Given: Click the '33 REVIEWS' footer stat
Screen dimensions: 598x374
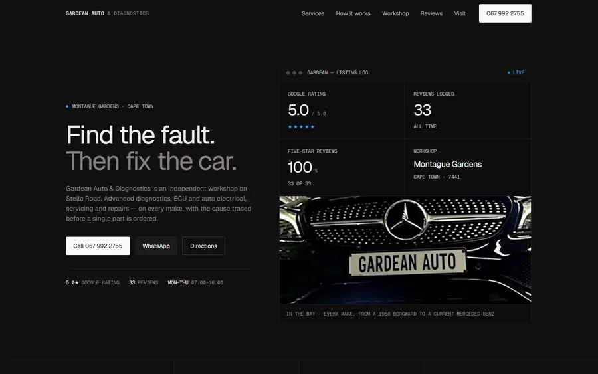Looking at the screenshot, I should [x=144, y=282].
